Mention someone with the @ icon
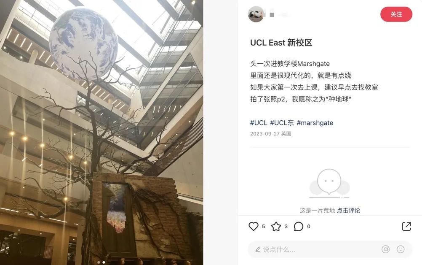 click(385, 249)
